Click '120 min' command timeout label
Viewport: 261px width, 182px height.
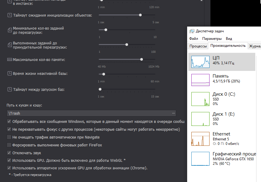[x=154, y=7]
